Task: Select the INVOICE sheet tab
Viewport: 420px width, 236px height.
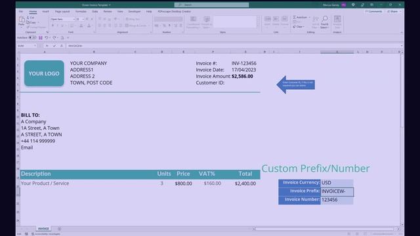Action: (43, 229)
